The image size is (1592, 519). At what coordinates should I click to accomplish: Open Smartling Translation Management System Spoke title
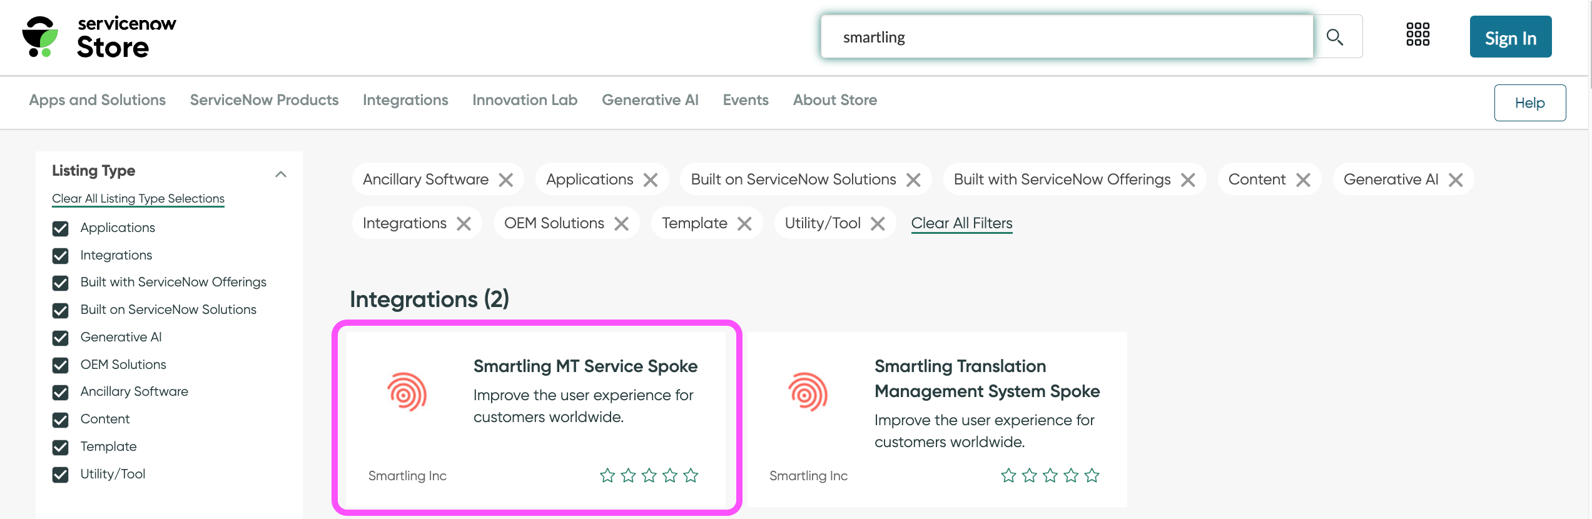click(x=987, y=379)
